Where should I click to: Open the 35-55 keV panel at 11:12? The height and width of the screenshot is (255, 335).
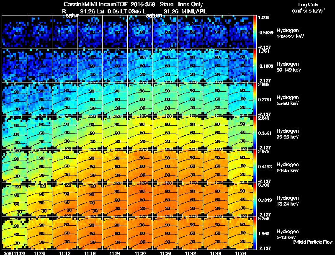(x=65, y=133)
